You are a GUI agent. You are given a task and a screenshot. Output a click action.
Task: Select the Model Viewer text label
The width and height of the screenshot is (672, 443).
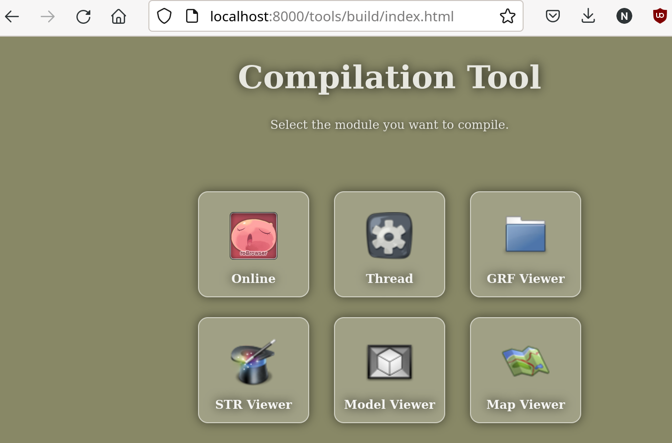pos(389,404)
